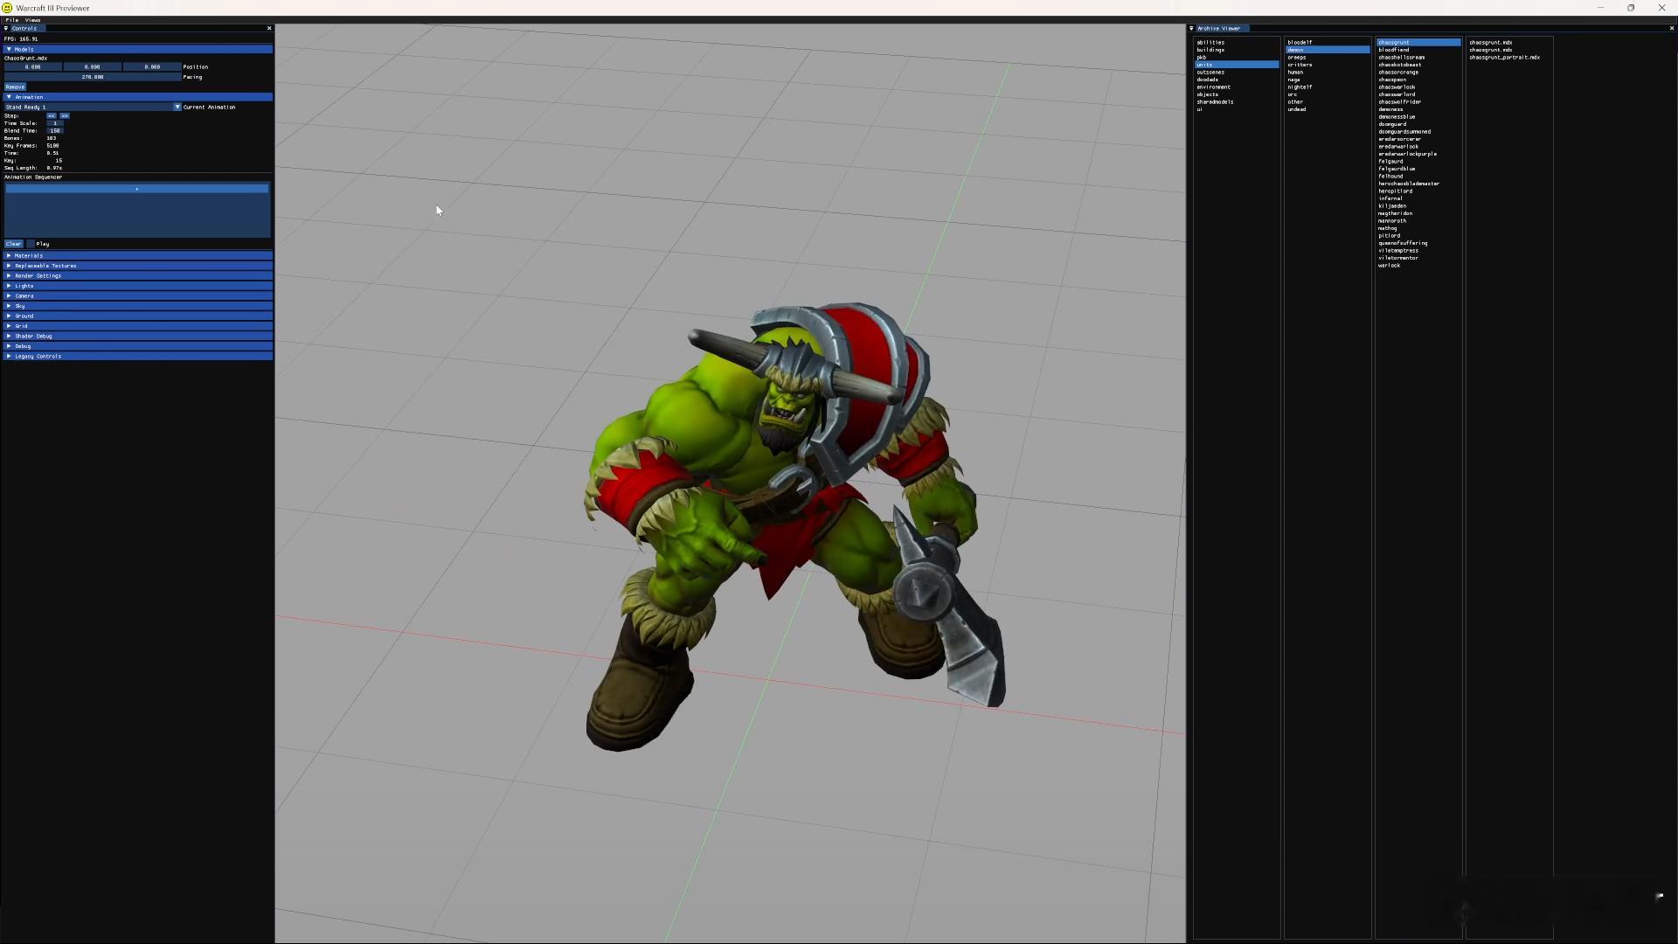Select 'chaospeon' in the unit list

click(1392, 80)
